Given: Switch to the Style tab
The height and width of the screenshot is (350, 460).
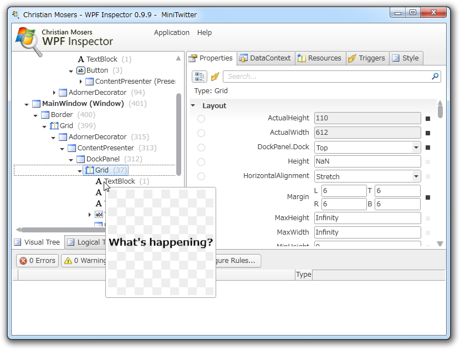Looking at the screenshot, I should pyautogui.click(x=406, y=58).
